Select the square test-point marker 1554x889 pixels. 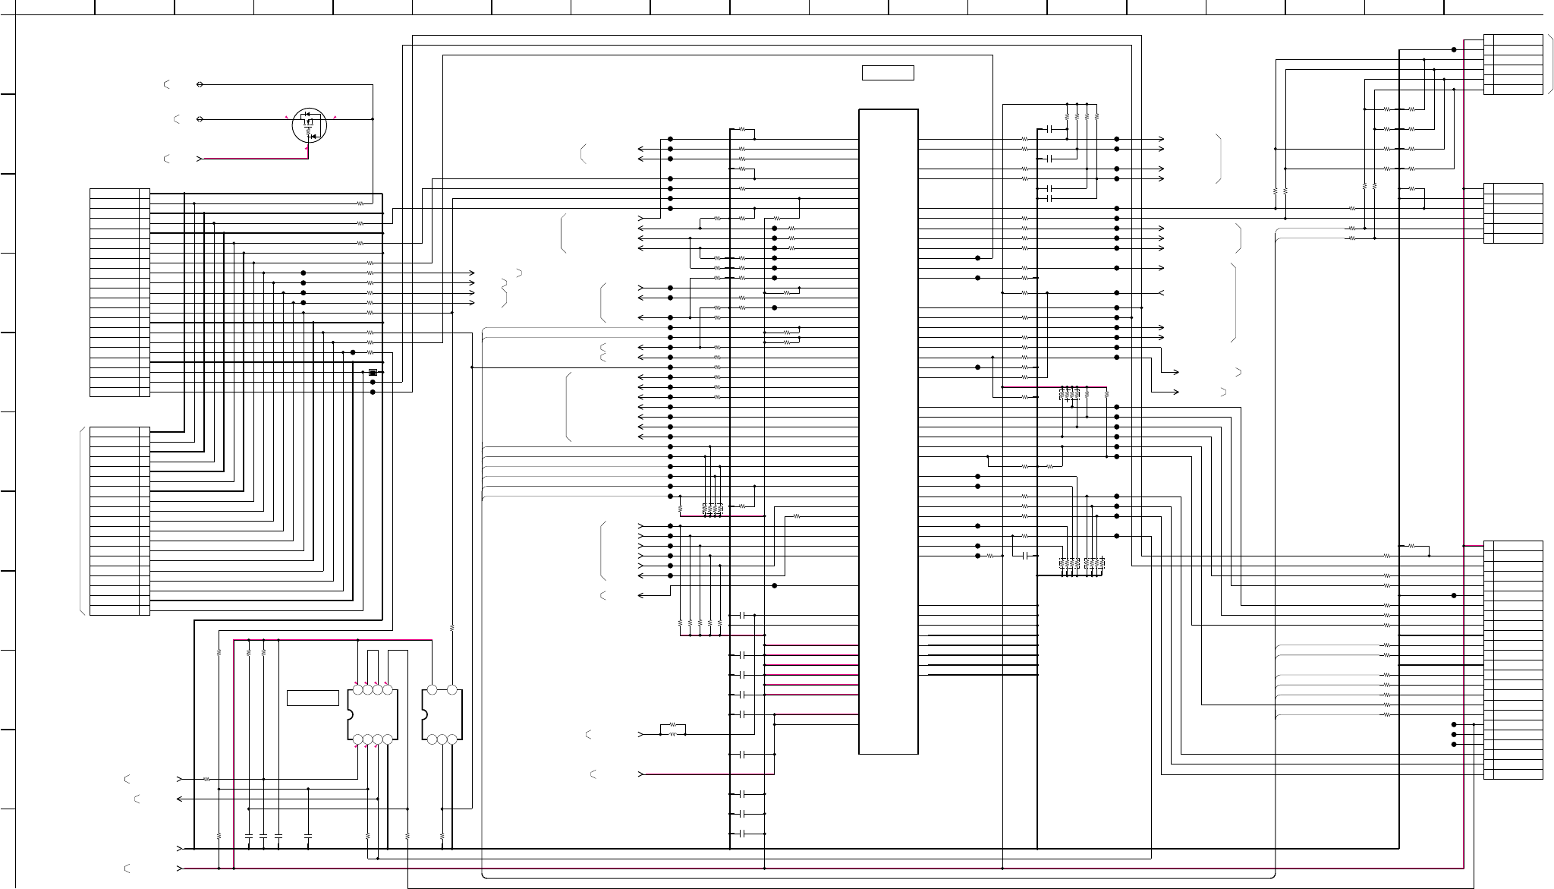(373, 373)
